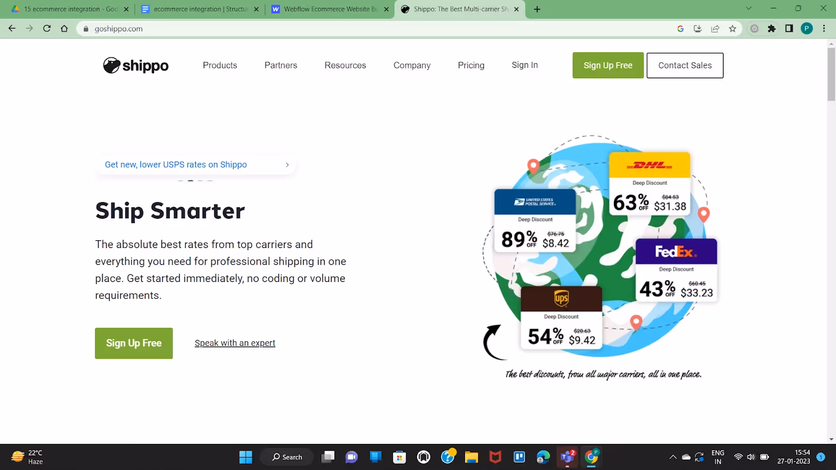Open the weather widget showing Haze
This screenshot has width=836, height=470.
click(27, 457)
